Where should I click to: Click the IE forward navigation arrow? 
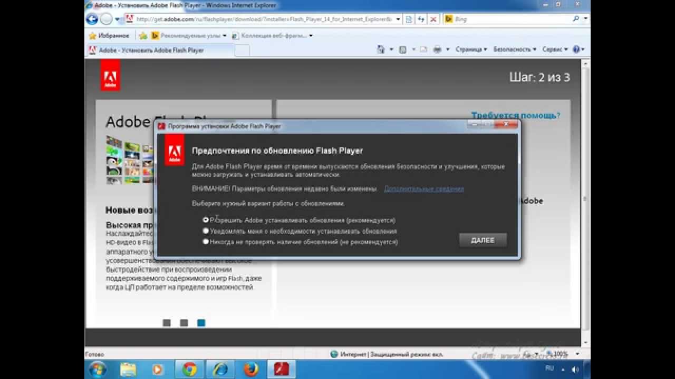(x=106, y=19)
